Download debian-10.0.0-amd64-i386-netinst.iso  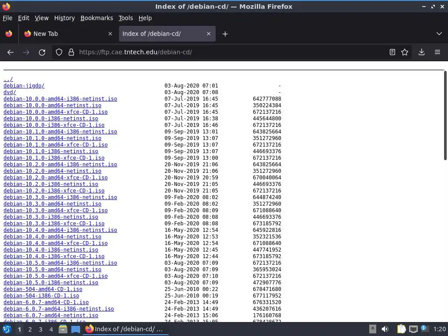(x=60, y=99)
